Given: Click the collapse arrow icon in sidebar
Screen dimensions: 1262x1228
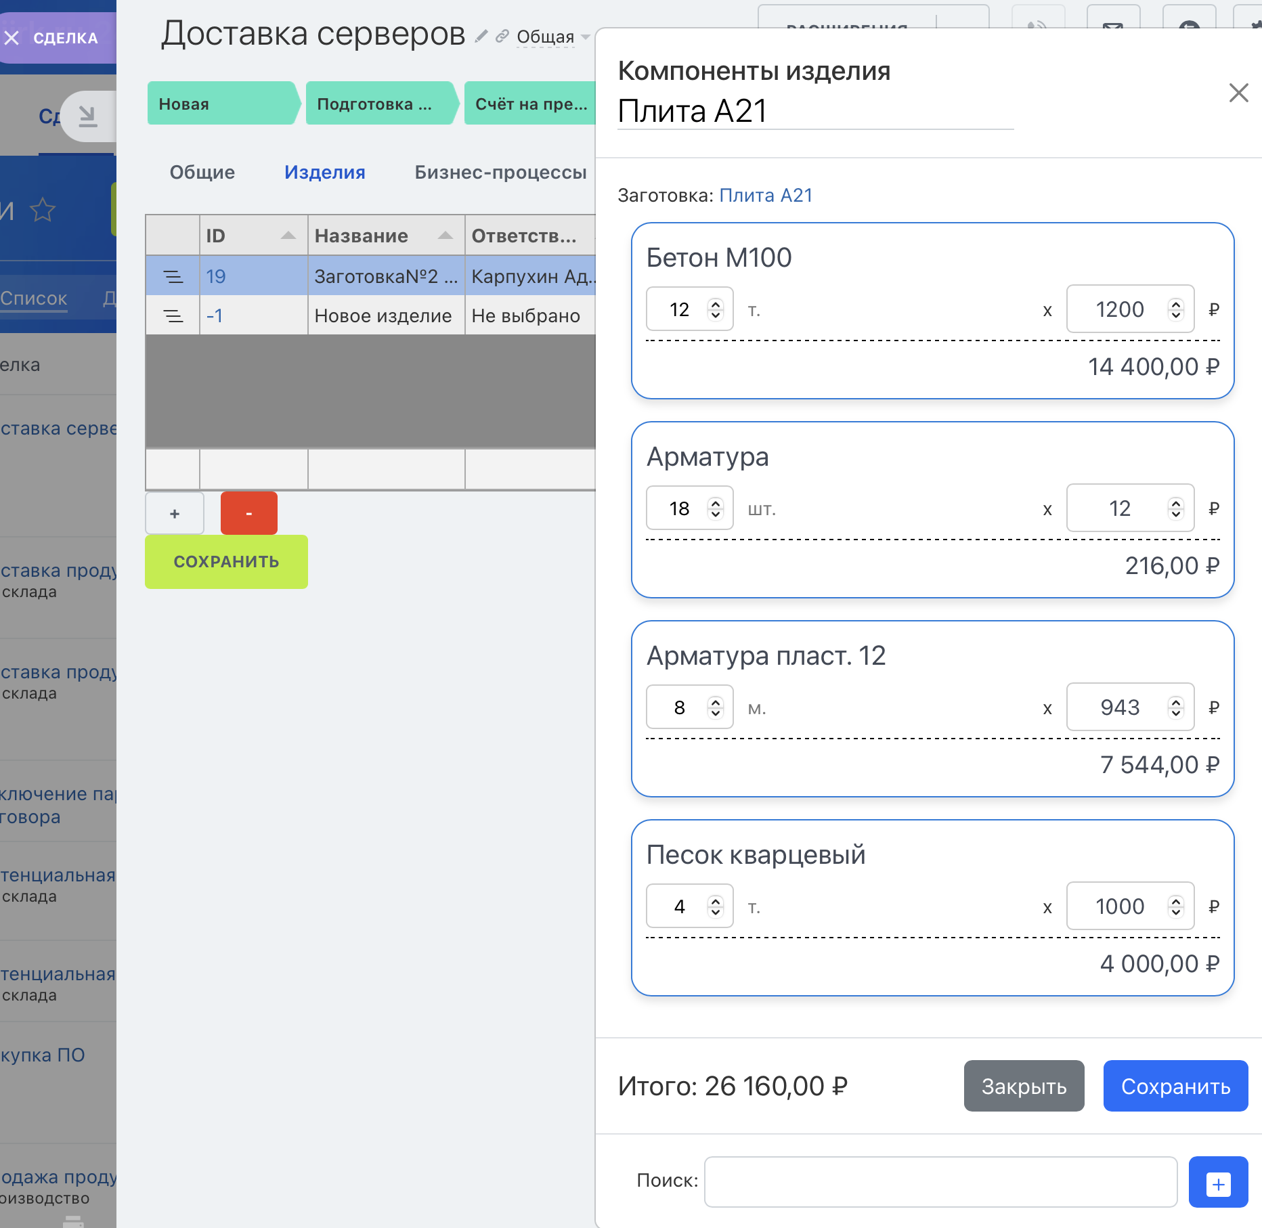Looking at the screenshot, I should coord(87,116).
